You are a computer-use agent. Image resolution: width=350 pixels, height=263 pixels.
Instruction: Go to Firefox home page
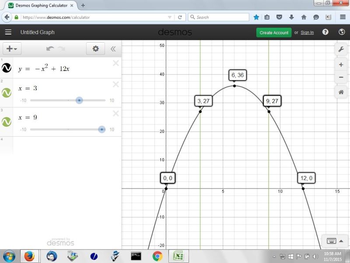[x=304, y=17]
